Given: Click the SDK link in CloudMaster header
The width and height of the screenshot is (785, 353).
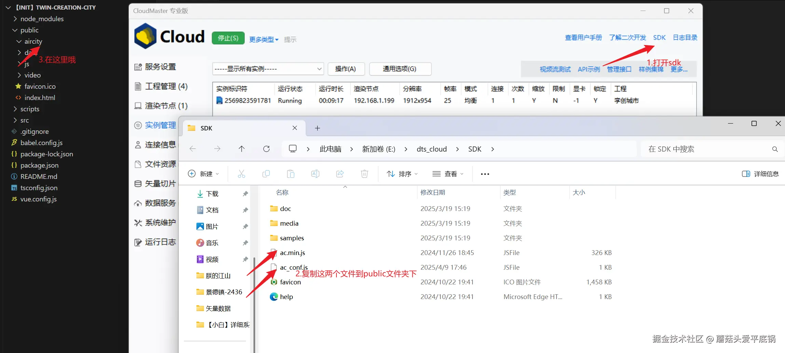Looking at the screenshot, I should pyautogui.click(x=659, y=38).
